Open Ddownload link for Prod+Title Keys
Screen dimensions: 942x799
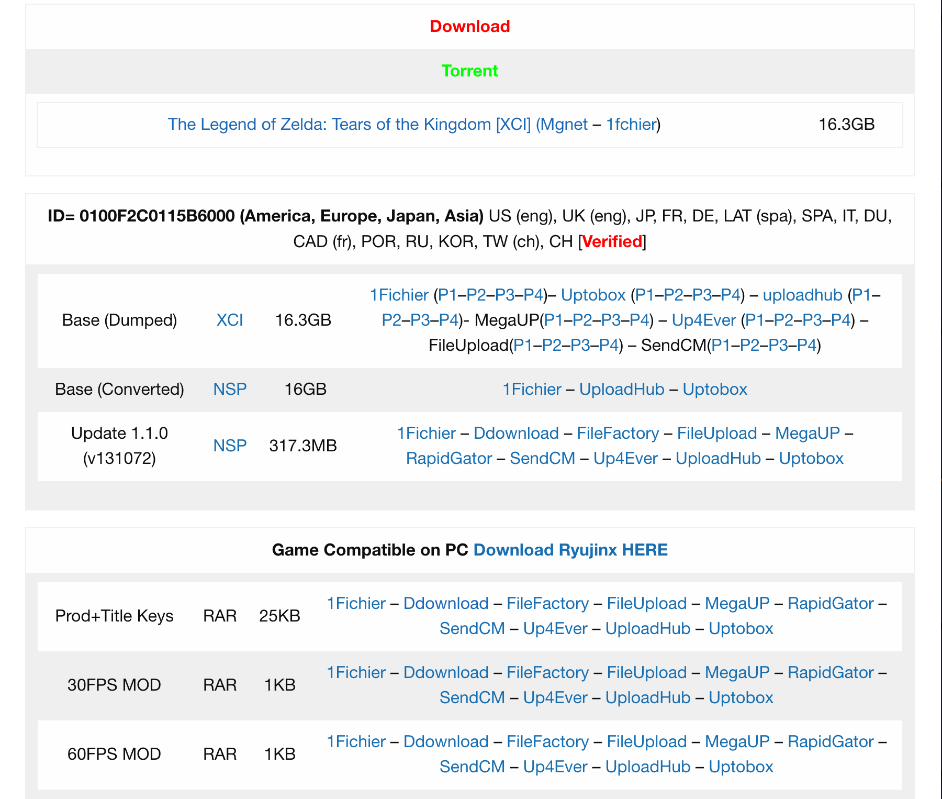pos(446,603)
